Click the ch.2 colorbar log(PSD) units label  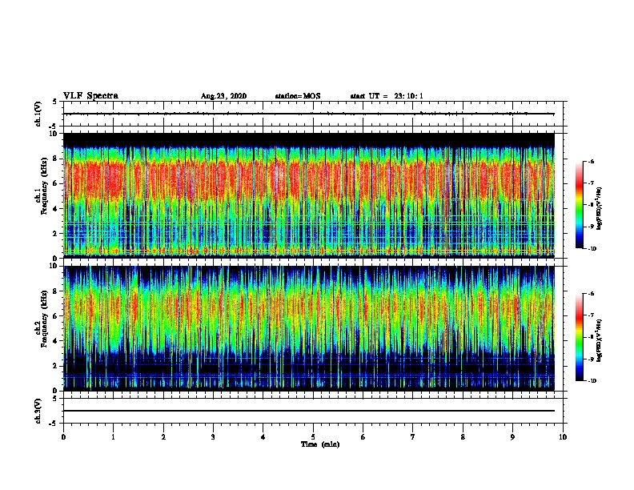(600, 340)
